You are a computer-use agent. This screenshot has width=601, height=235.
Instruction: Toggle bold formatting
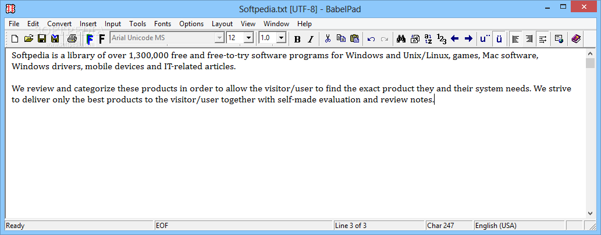click(297, 39)
